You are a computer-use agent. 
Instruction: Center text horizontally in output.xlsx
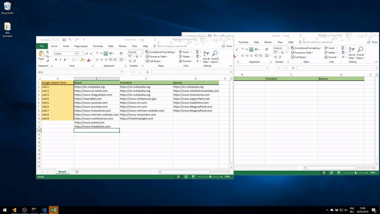[x=101, y=60]
